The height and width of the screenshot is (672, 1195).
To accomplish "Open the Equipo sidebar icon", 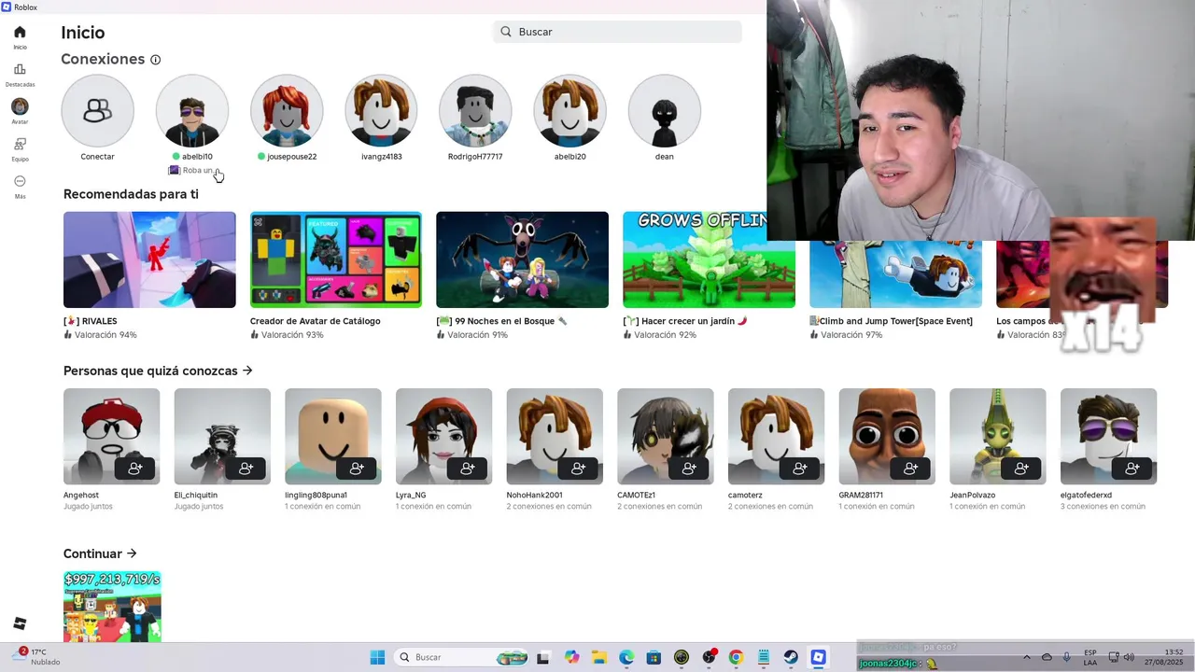I will pos(20,144).
